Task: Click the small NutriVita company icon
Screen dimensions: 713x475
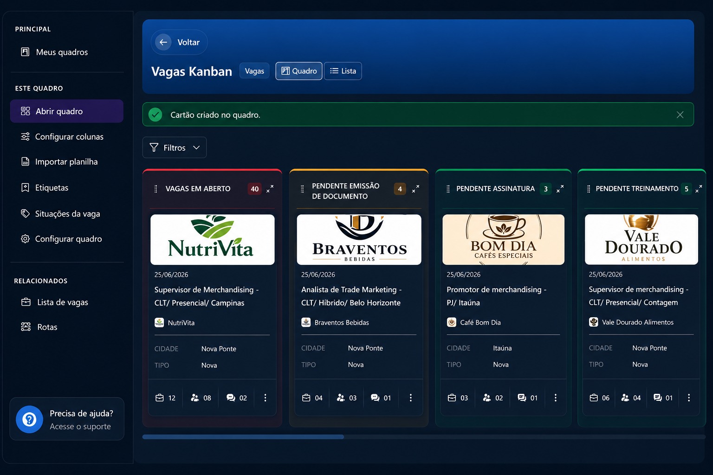Action: click(159, 322)
